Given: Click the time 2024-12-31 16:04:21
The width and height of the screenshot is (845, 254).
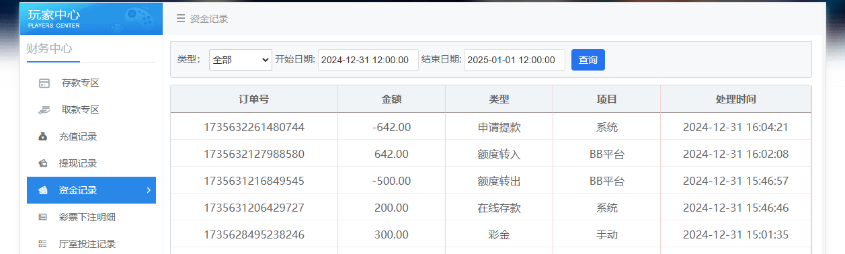Looking at the screenshot, I should click(735, 127).
